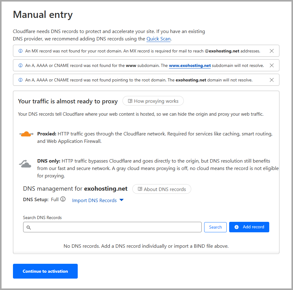Open How proxying works
The image size is (293, 290).
[153, 101]
